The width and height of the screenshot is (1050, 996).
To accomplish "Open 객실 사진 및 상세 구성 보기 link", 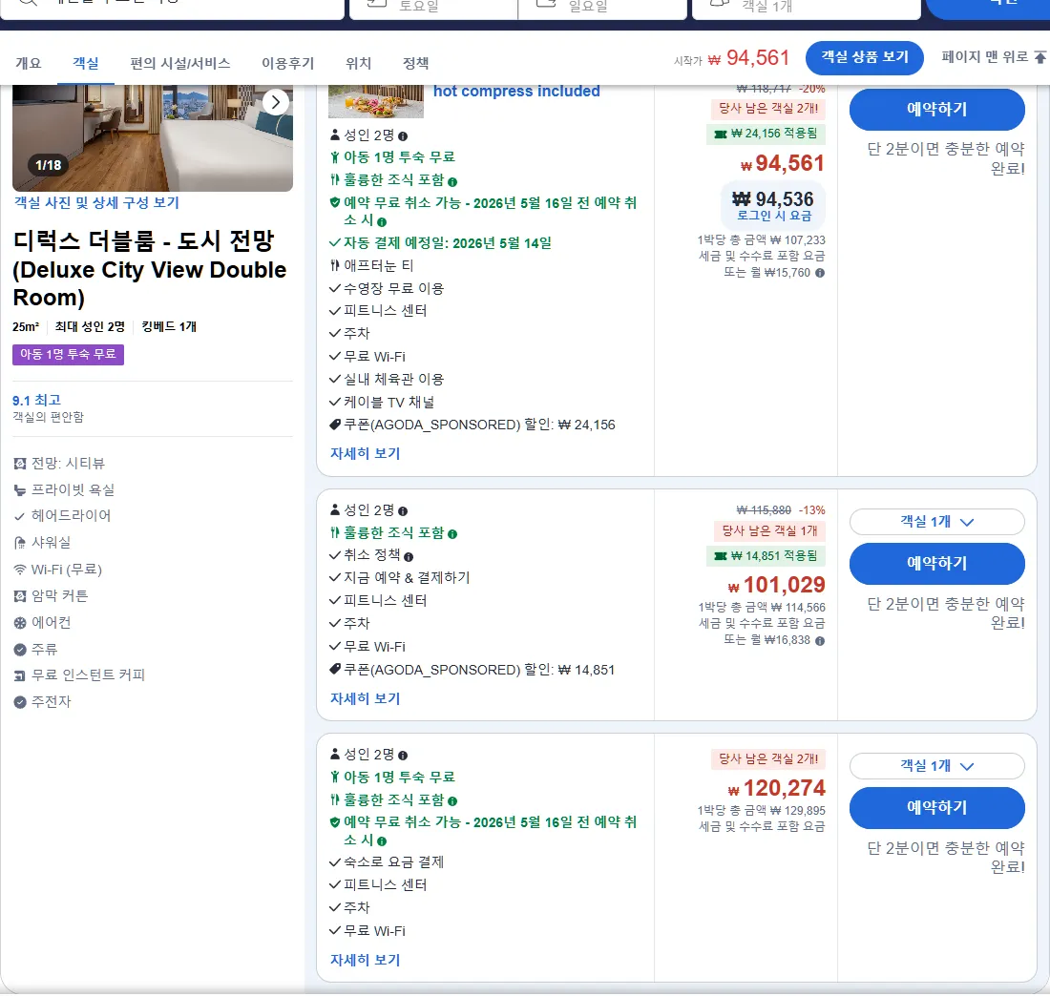I will pos(96,202).
